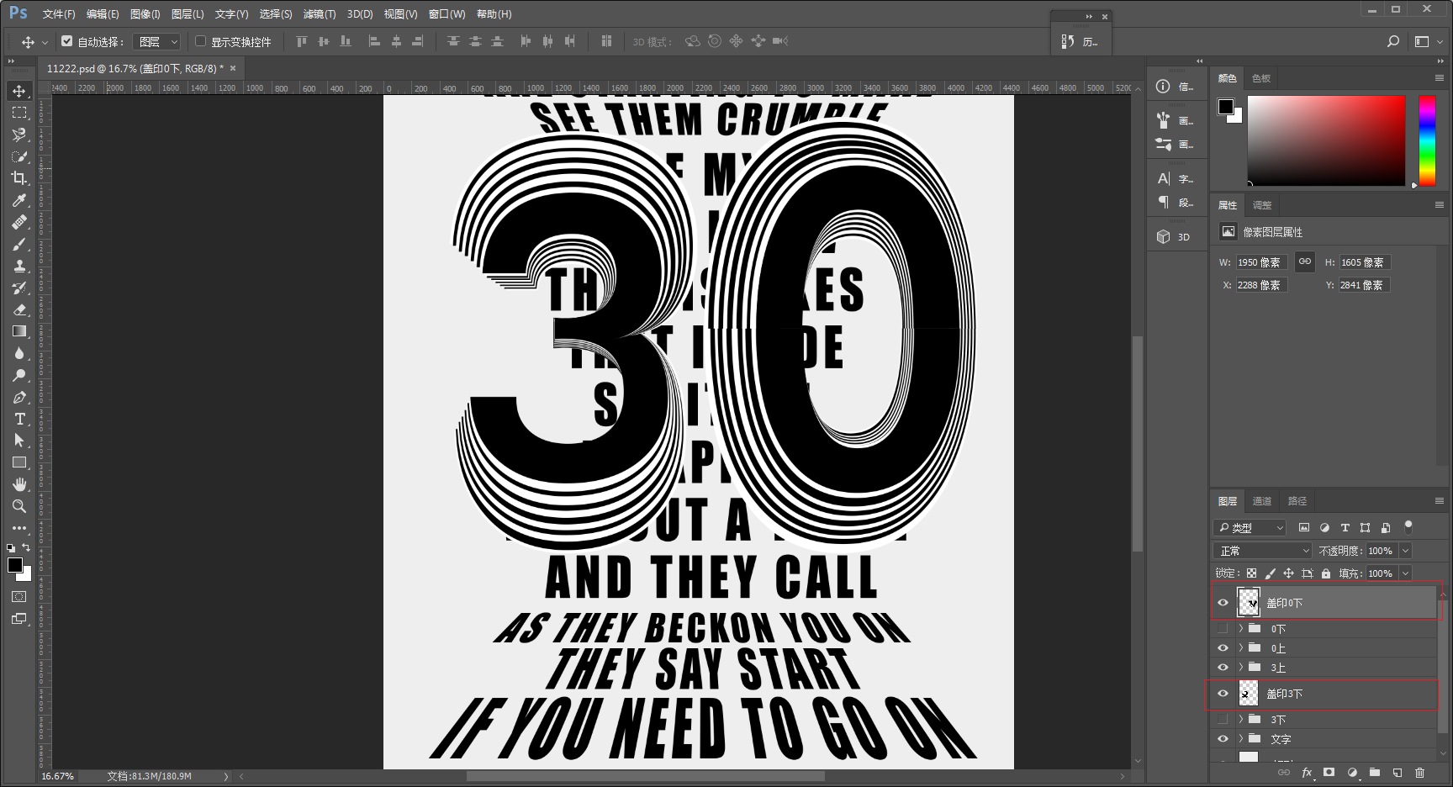Image resolution: width=1453 pixels, height=787 pixels.
Task: Select the Clone Stamp tool
Action: (18, 266)
